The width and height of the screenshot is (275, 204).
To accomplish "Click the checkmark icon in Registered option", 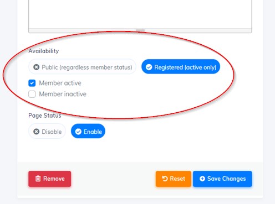I will [149, 67].
